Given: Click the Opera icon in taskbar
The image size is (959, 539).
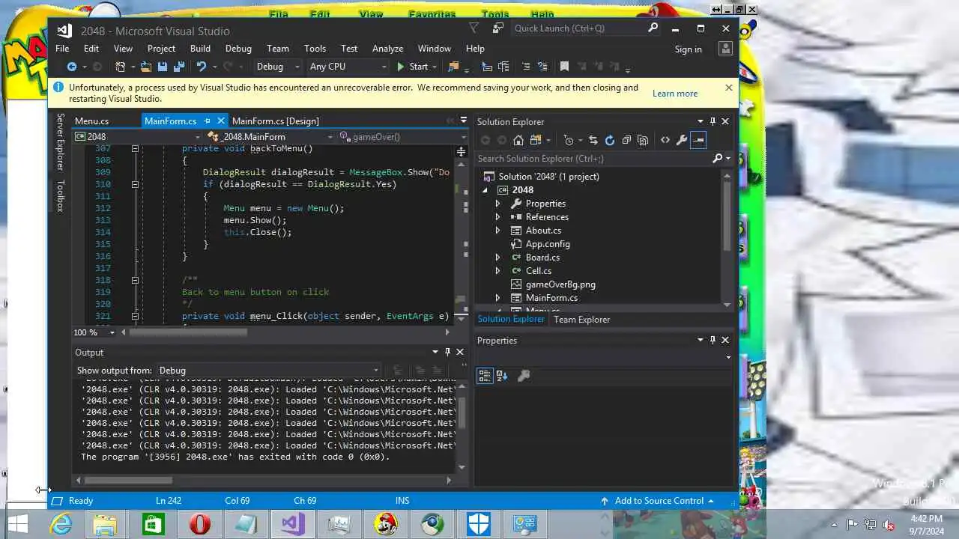Looking at the screenshot, I should 199,524.
